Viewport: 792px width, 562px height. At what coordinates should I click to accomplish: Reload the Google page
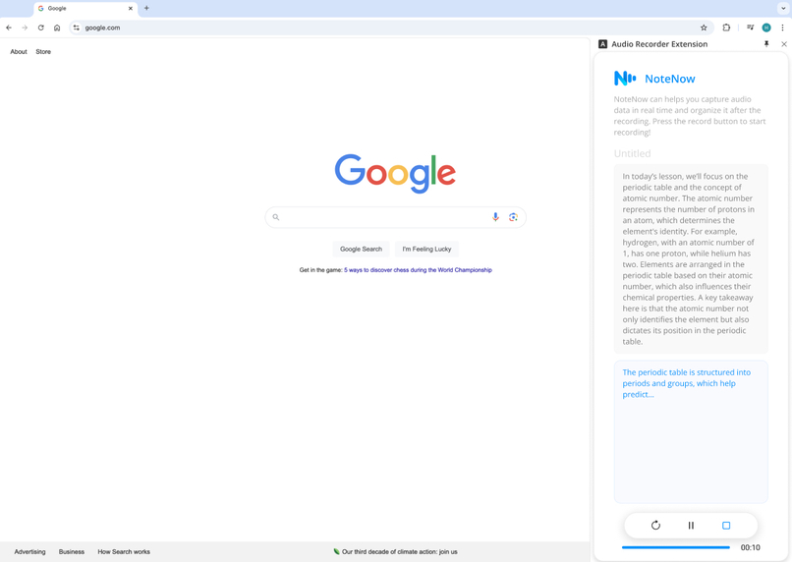41,28
